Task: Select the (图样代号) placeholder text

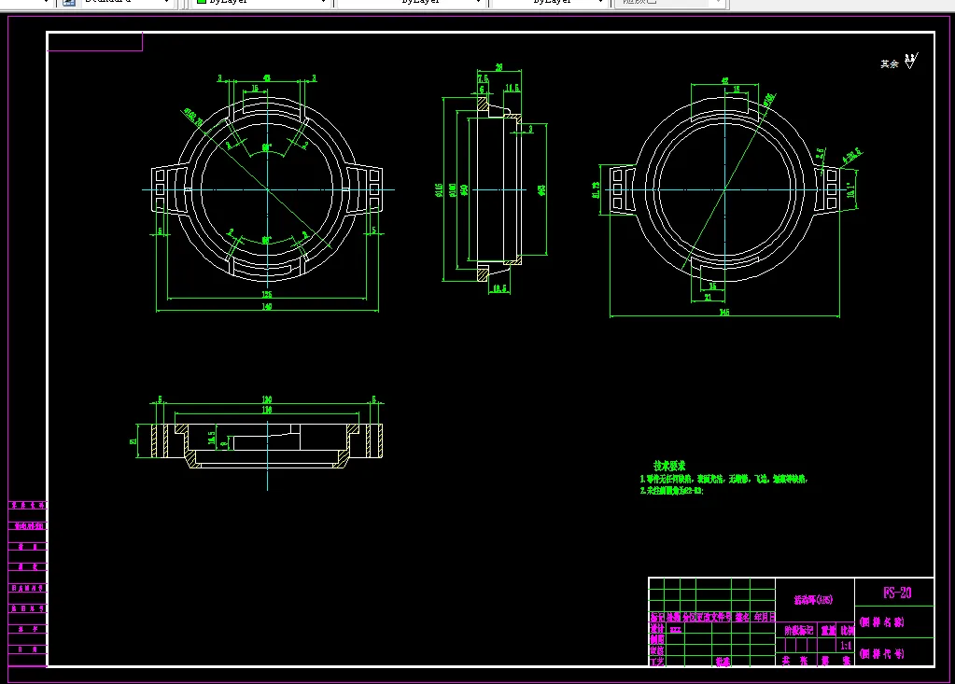Action: coord(882,654)
